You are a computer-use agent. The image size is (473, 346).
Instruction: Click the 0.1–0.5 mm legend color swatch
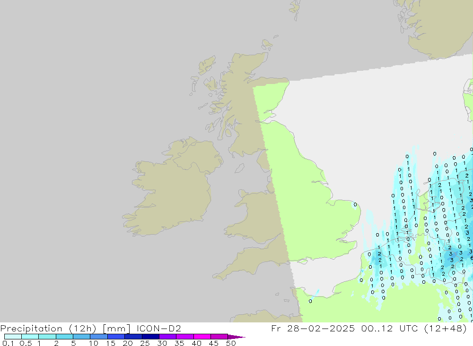coord(13,337)
